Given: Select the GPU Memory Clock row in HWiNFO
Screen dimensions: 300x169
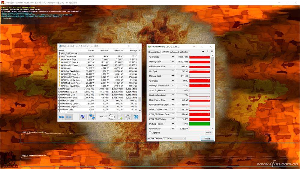Looking at the screenshot, I should click(x=98, y=92).
